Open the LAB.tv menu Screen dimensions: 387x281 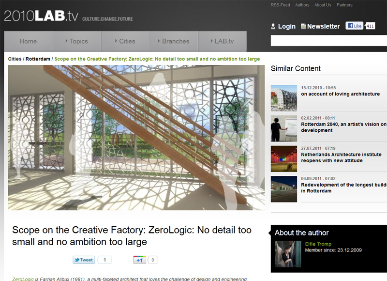[x=222, y=41]
